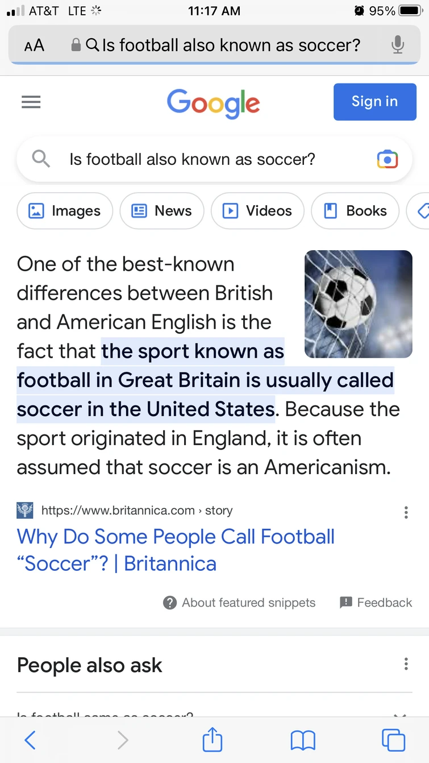The height and width of the screenshot is (763, 429).
Task: Open the Google hamburger menu
Action: [31, 102]
